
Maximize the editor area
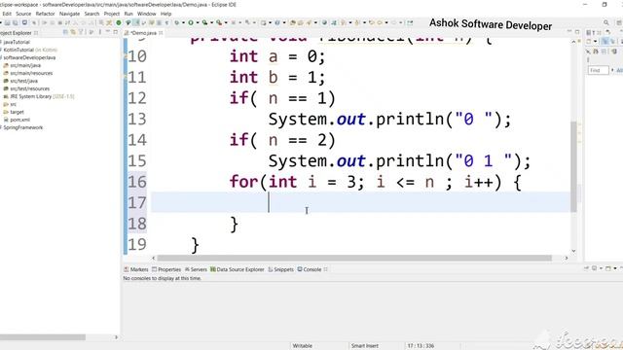pyautogui.click(x=577, y=32)
